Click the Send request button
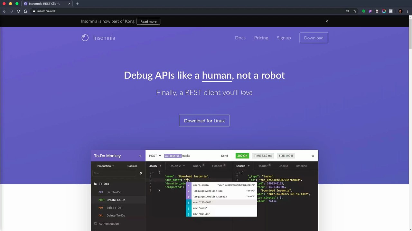This screenshot has width=412, height=231. 224,156
